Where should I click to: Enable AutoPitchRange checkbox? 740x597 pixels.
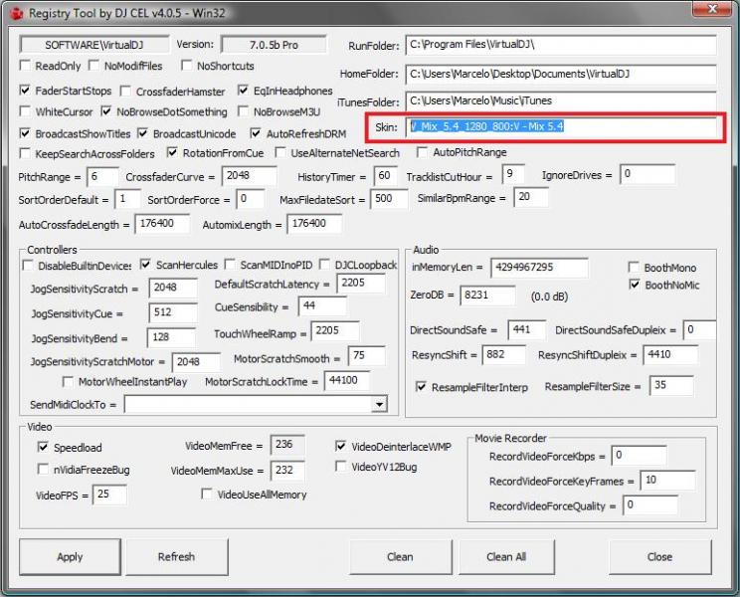(423, 152)
